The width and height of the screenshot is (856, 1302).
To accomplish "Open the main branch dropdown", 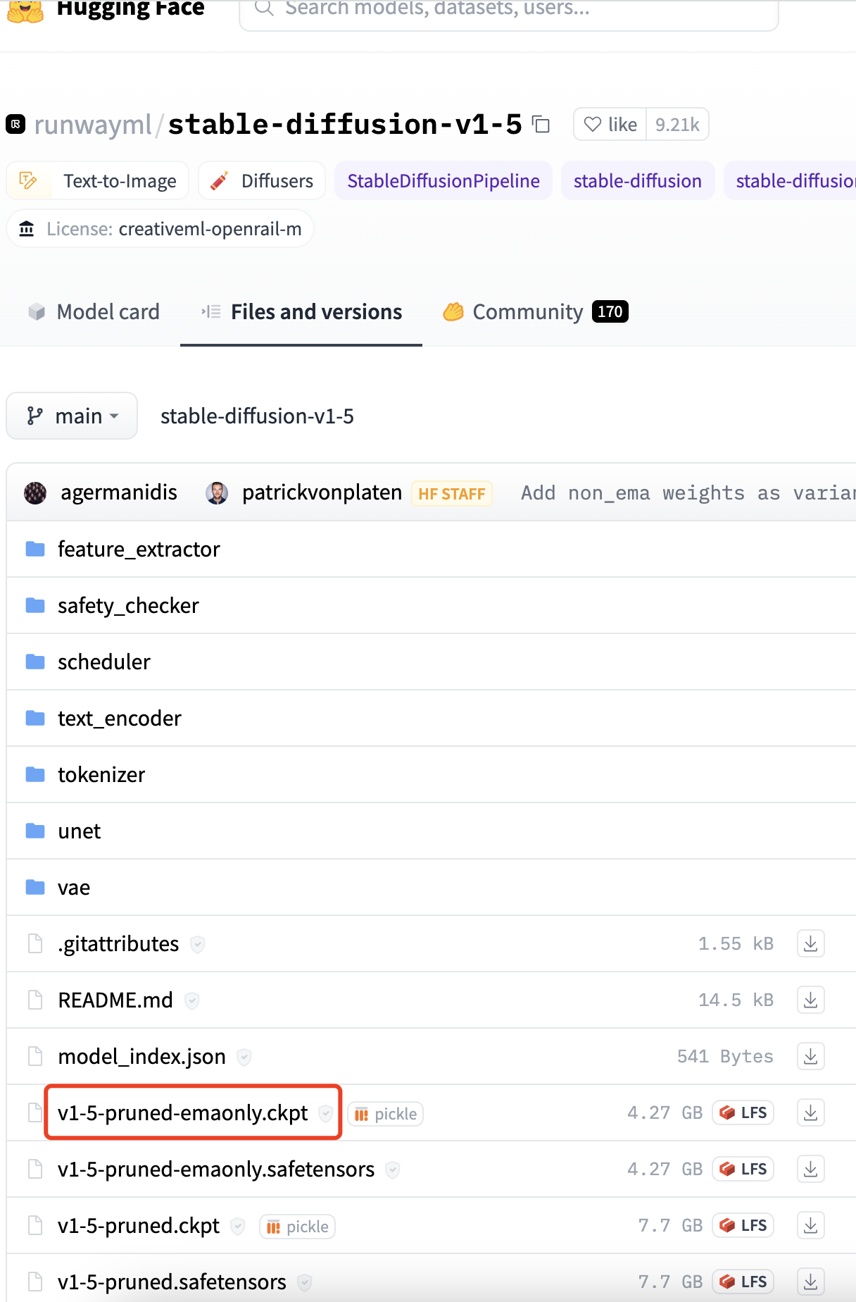I will (x=72, y=416).
